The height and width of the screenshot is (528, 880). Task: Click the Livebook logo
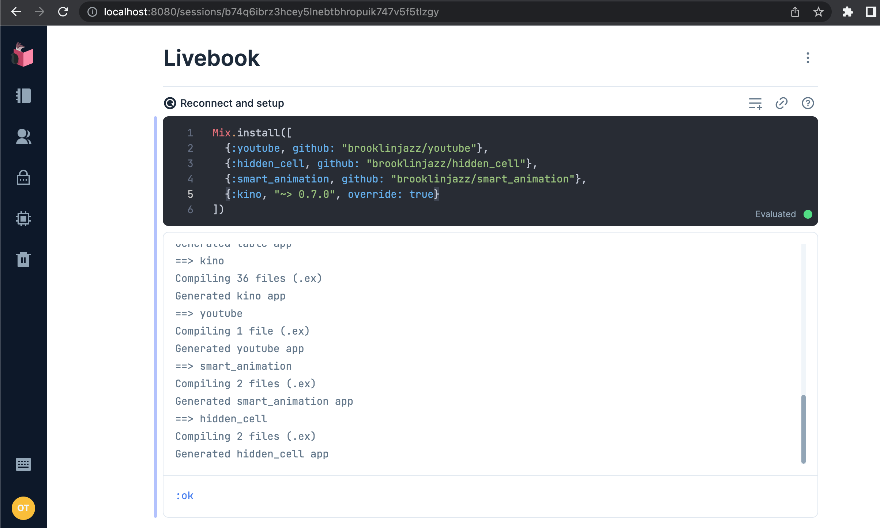click(x=23, y=56)
